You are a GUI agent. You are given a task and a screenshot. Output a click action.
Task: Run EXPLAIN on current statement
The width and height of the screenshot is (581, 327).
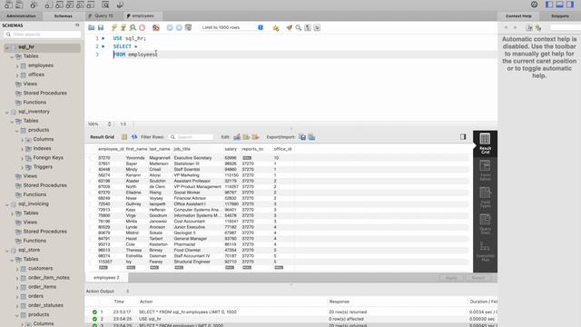point(133,27)
